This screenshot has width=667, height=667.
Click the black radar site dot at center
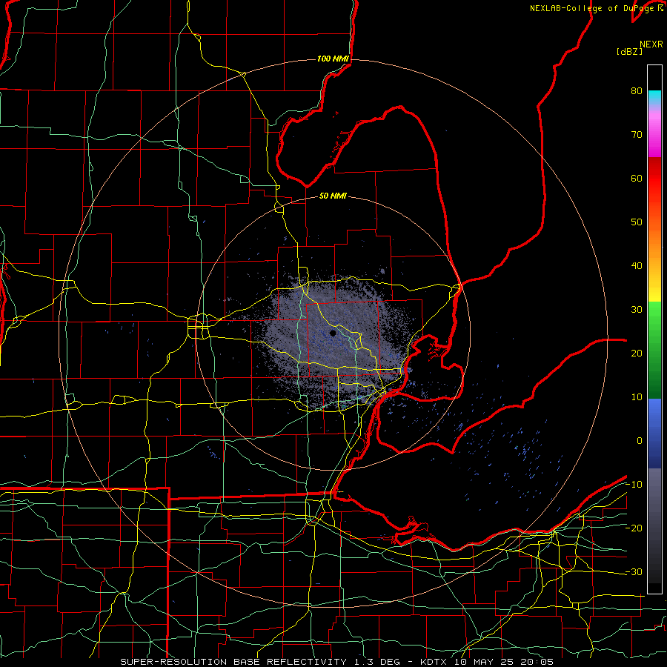(333, 333)
